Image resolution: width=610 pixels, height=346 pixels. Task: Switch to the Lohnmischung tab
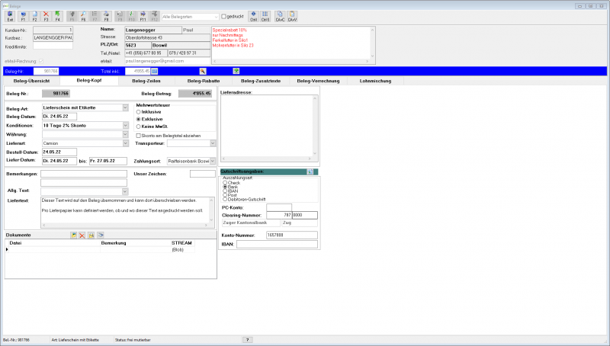point(375,81)
